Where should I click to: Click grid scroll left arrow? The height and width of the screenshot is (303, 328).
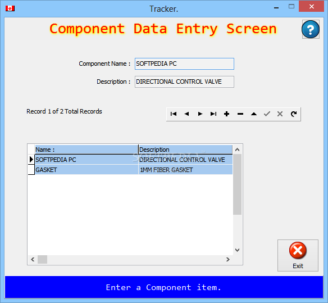[33, 260]
